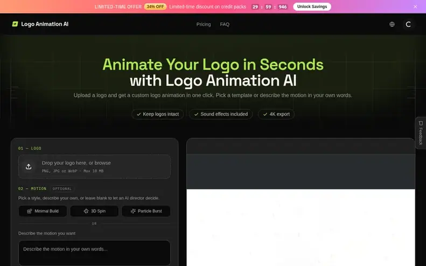This screenshot has width=426, height=266.
Task: Go to the FAQ section
Action: (x=225, y=24)
